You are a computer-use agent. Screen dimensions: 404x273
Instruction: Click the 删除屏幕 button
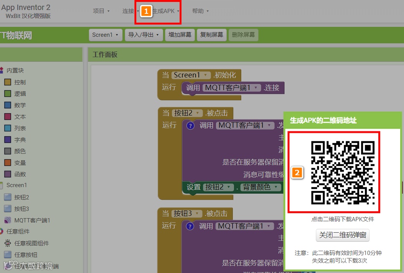(243, 35)
